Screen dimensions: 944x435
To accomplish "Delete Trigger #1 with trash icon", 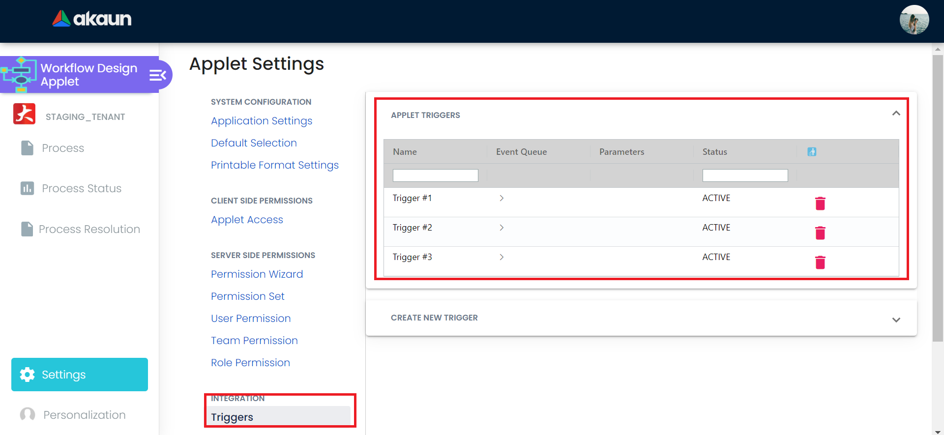I will coord(820,203).
